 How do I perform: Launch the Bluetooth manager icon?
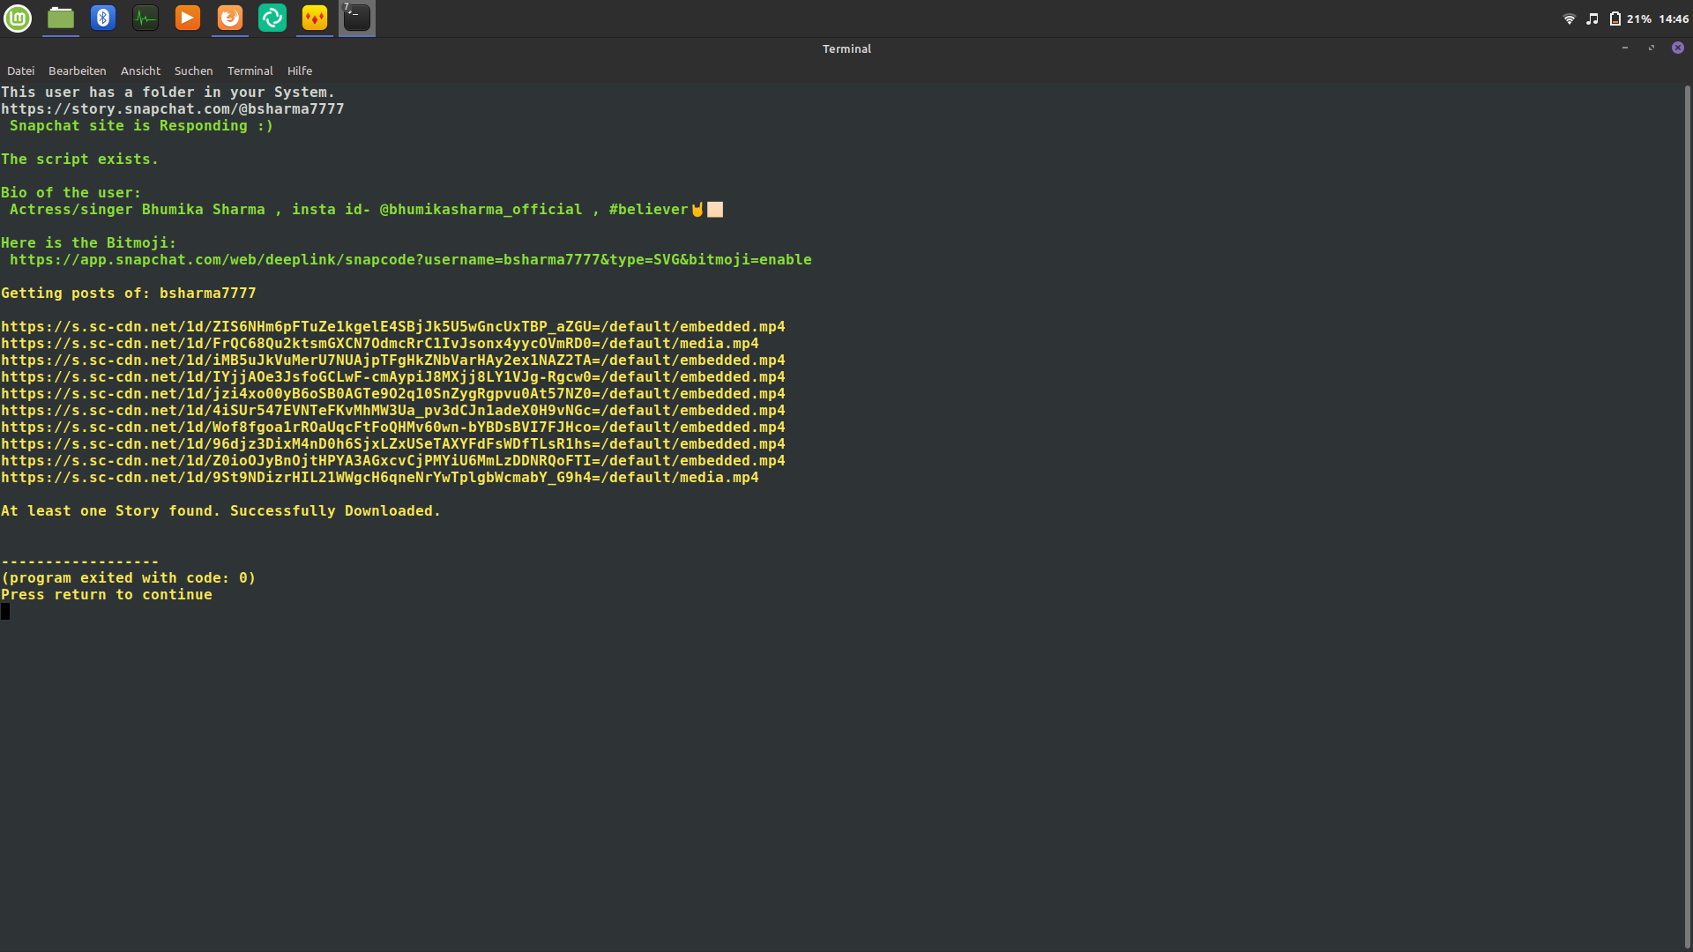coord(103,18)
